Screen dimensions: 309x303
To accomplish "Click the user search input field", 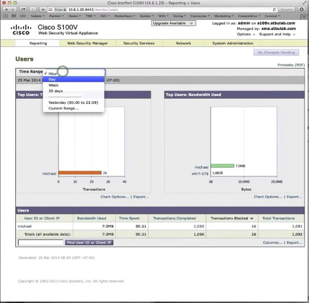I will click(x=40, y=243).
